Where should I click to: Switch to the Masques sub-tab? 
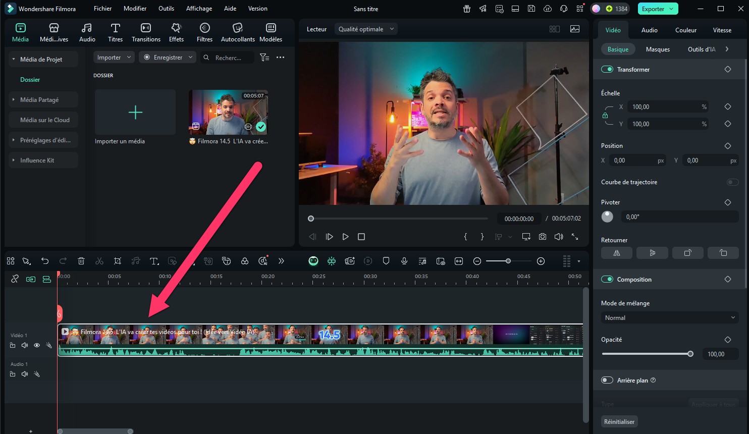(658, 49)
